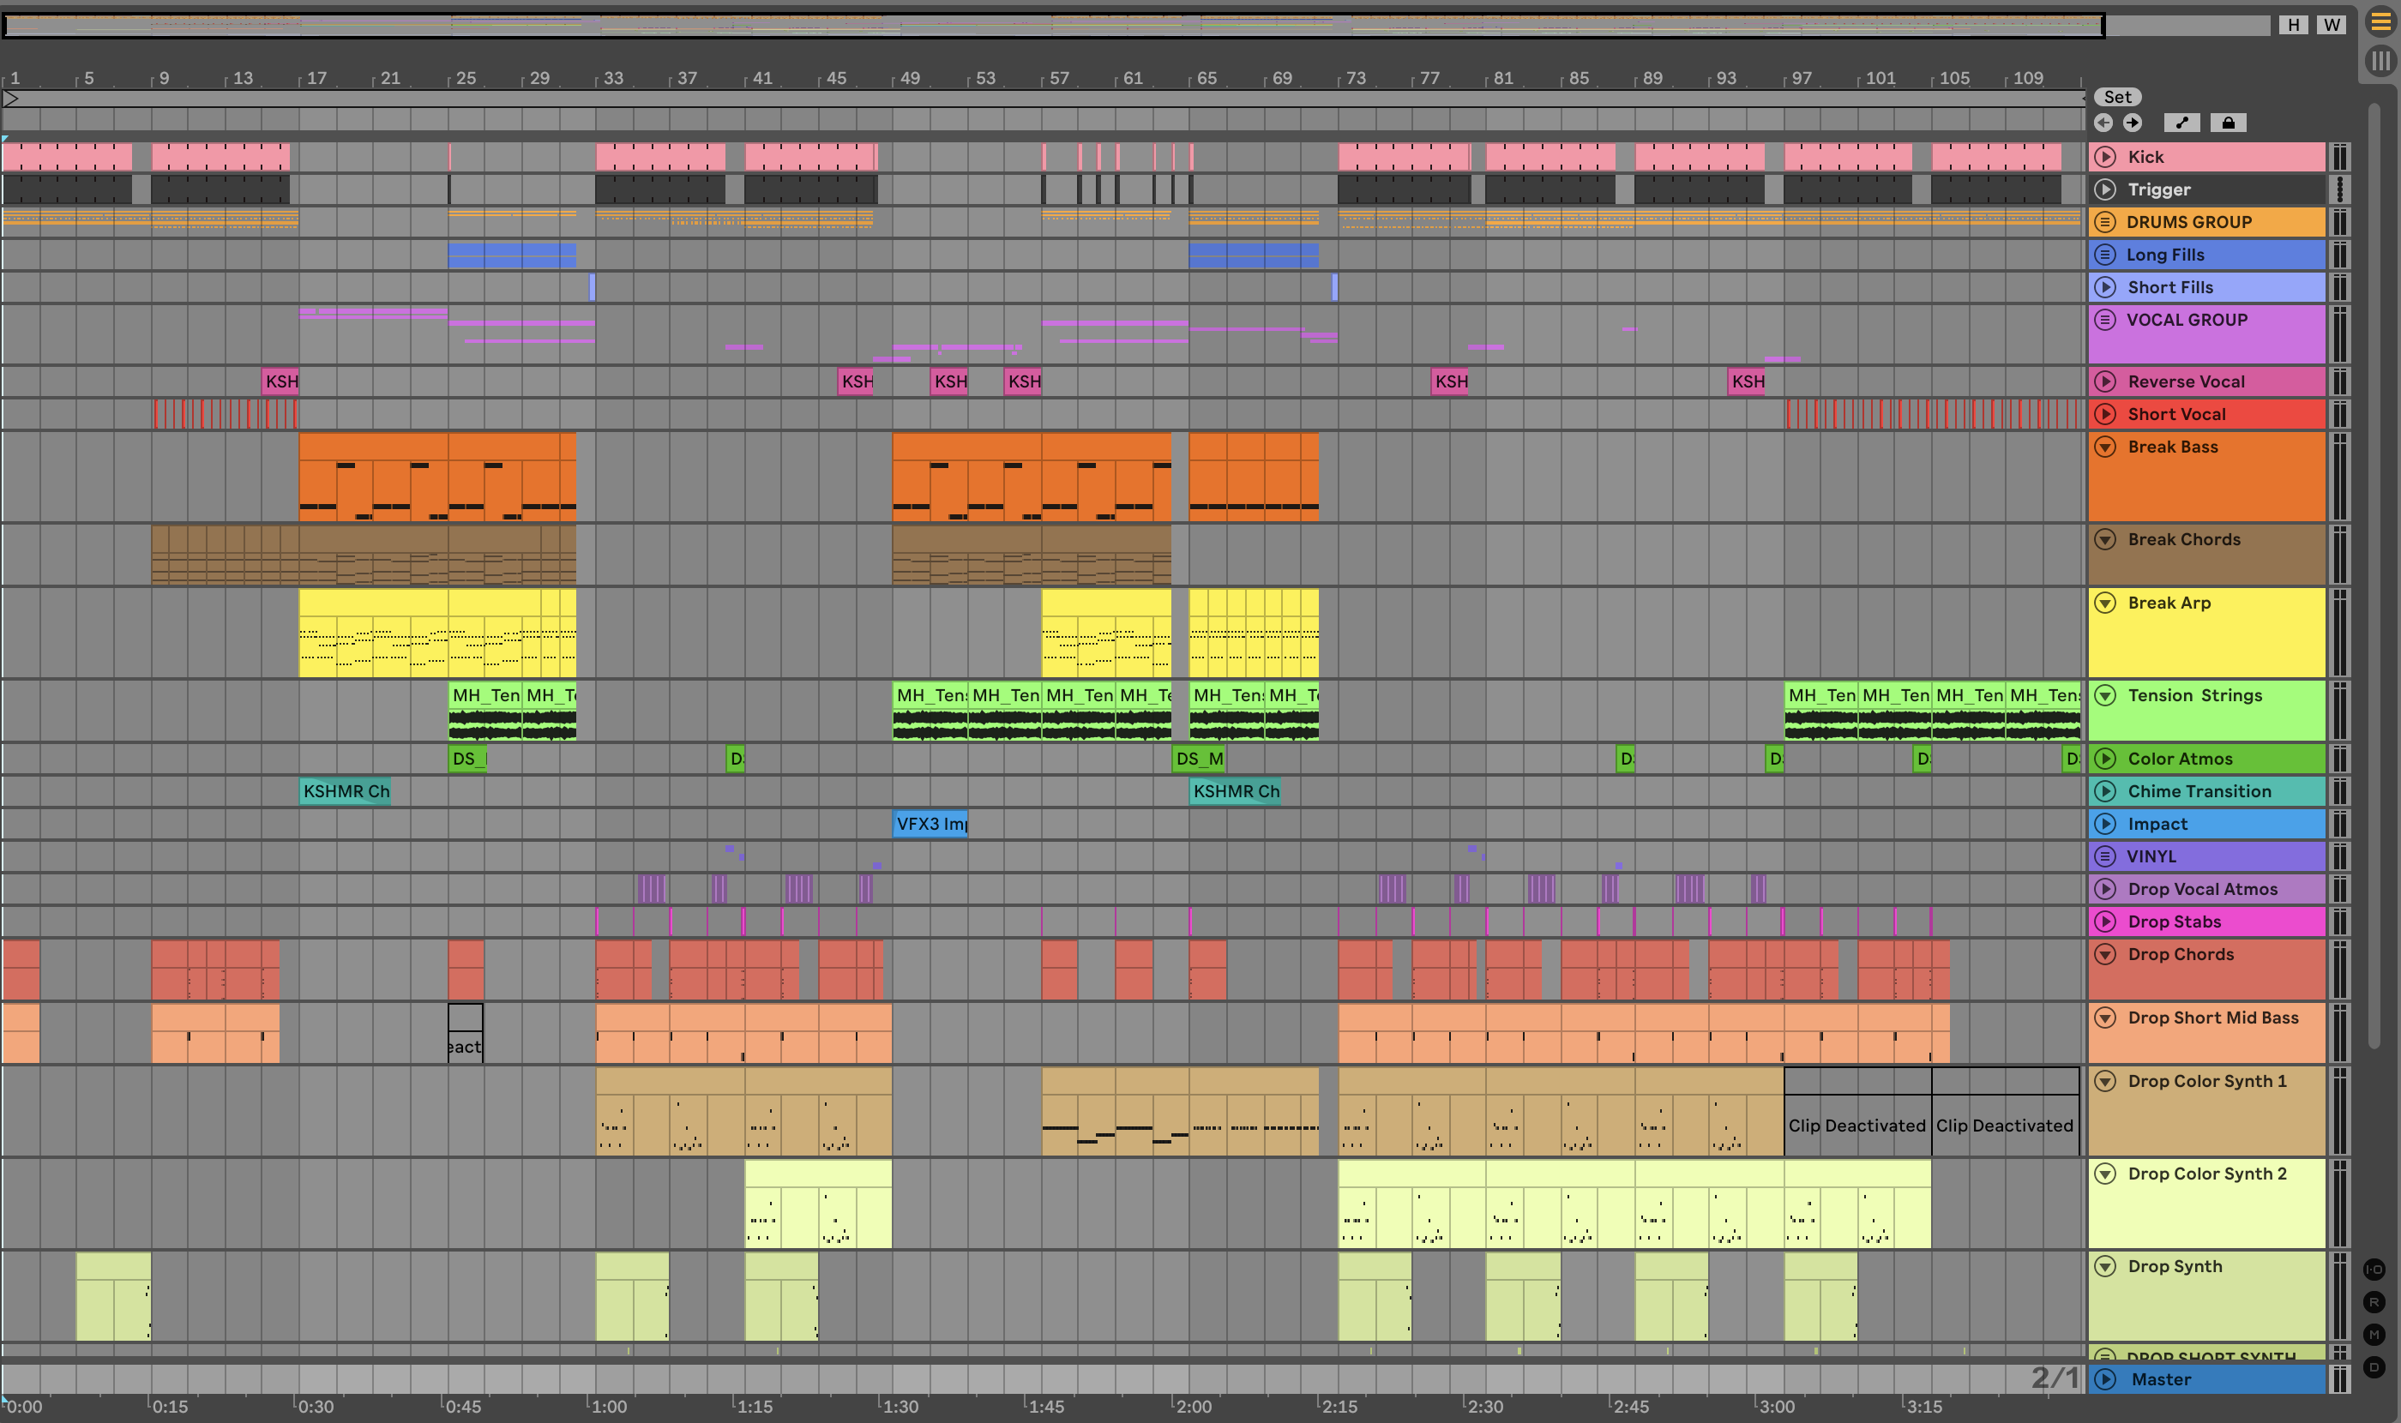2401x1423 pixels.
Task: Jump to previous locator arrow
Action: [x=2103, y=123]
